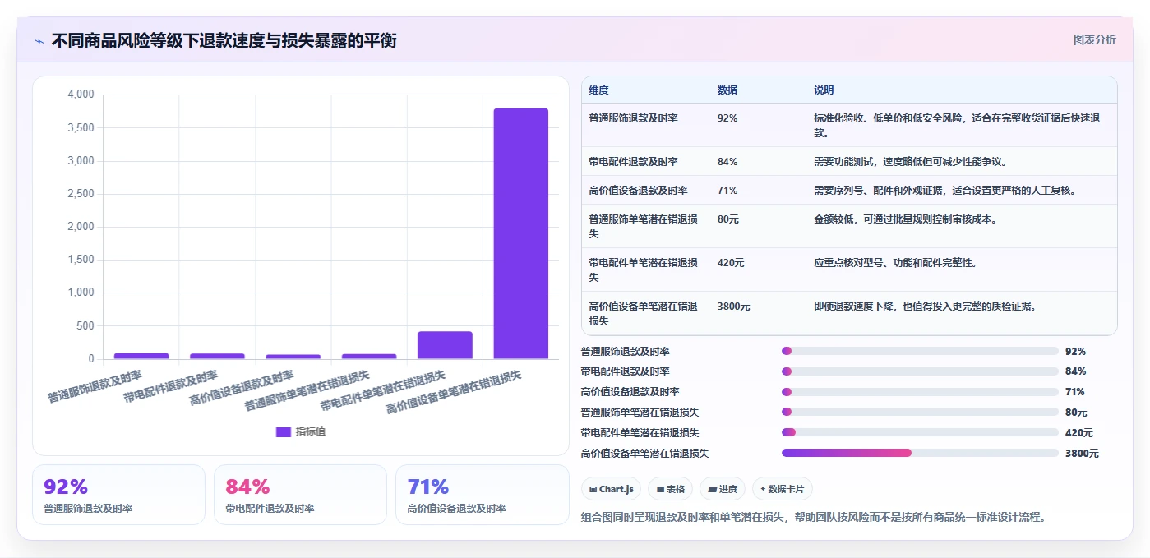Click the 3800元 value beside the progress bar
Screen dimensions: 1150x558
pyautogui.click(x=1082, y=454)
